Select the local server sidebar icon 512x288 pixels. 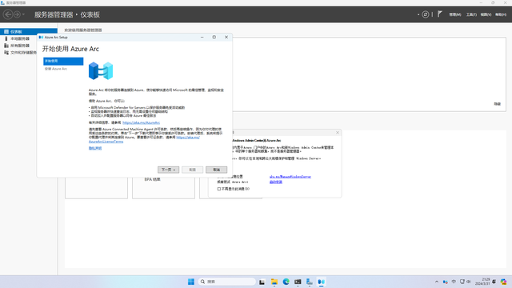coord(6,38)
